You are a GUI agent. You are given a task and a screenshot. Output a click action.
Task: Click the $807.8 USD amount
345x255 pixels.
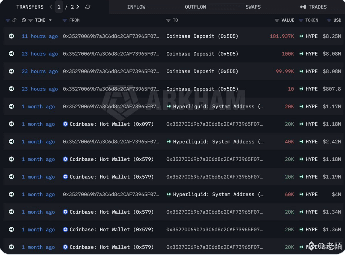332,89
